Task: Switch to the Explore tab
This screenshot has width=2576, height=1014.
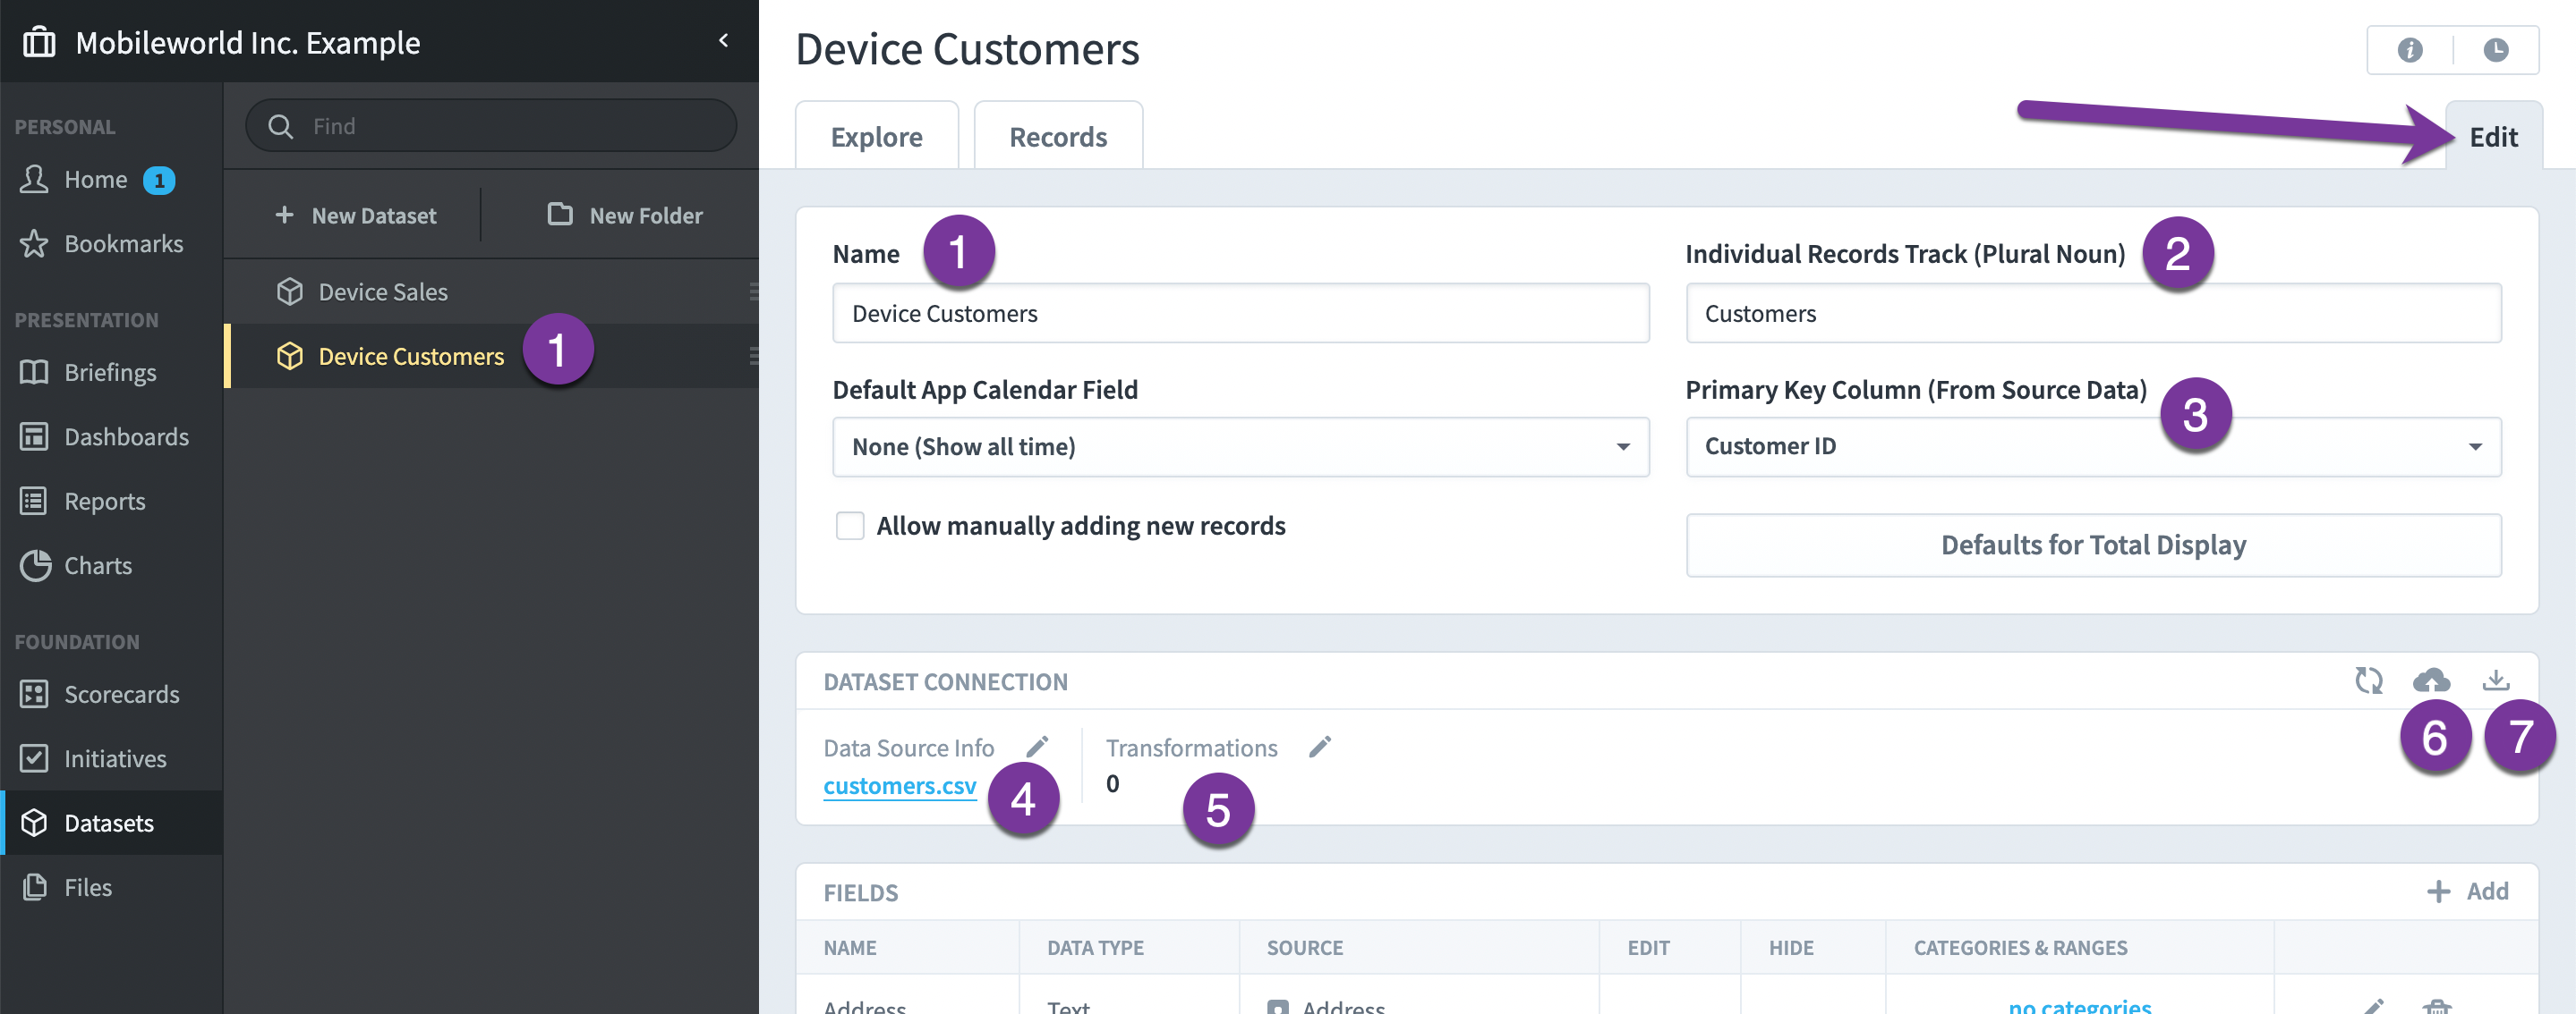Action: (x=877, y=136)
